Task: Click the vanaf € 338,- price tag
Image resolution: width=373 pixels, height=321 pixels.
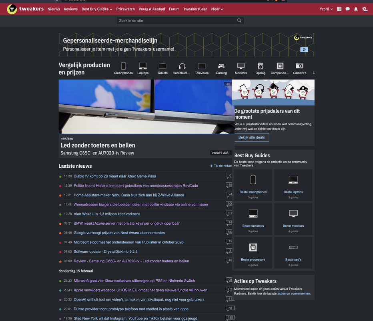Action: click(221, 153)
